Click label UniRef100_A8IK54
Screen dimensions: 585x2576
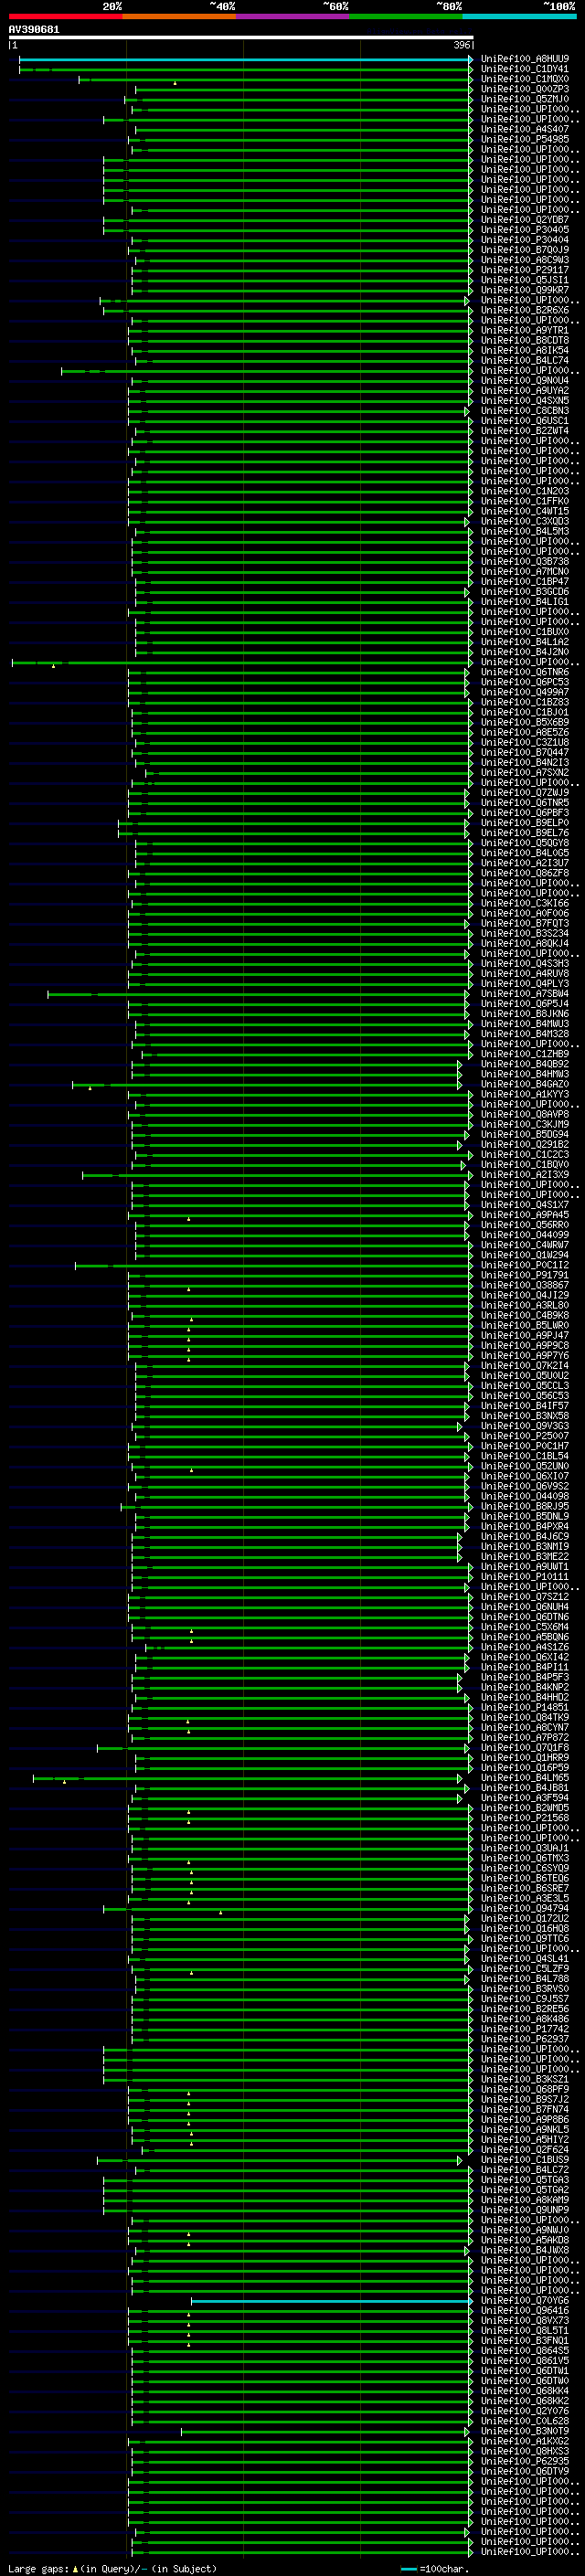coord(525,351)
